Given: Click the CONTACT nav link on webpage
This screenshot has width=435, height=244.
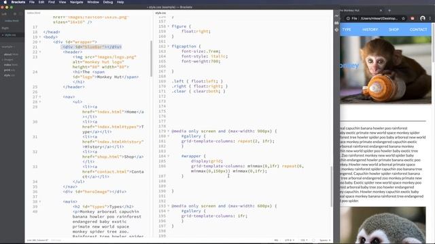Looking at the screenshot, I should [x=419, y=29].
